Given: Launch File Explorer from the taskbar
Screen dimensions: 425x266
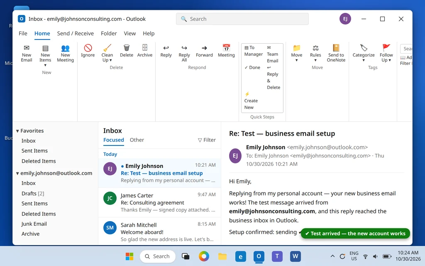Looking at the screenshot, I should pyautogui.click(x=222, y=256).
